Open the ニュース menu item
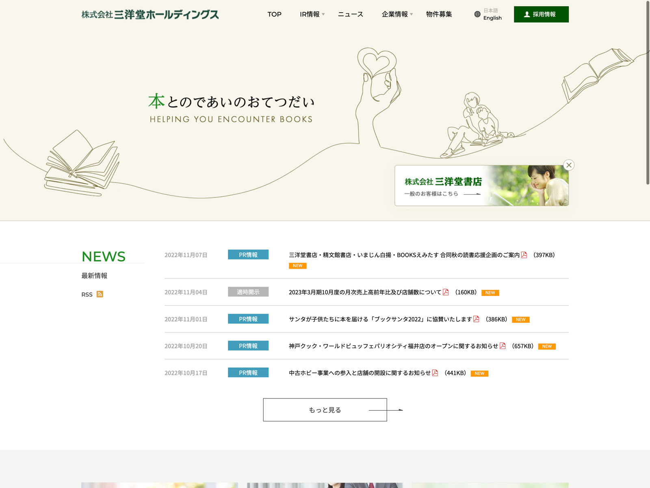The height and width of the screenshot is (488, 650). tap(350, 14)
